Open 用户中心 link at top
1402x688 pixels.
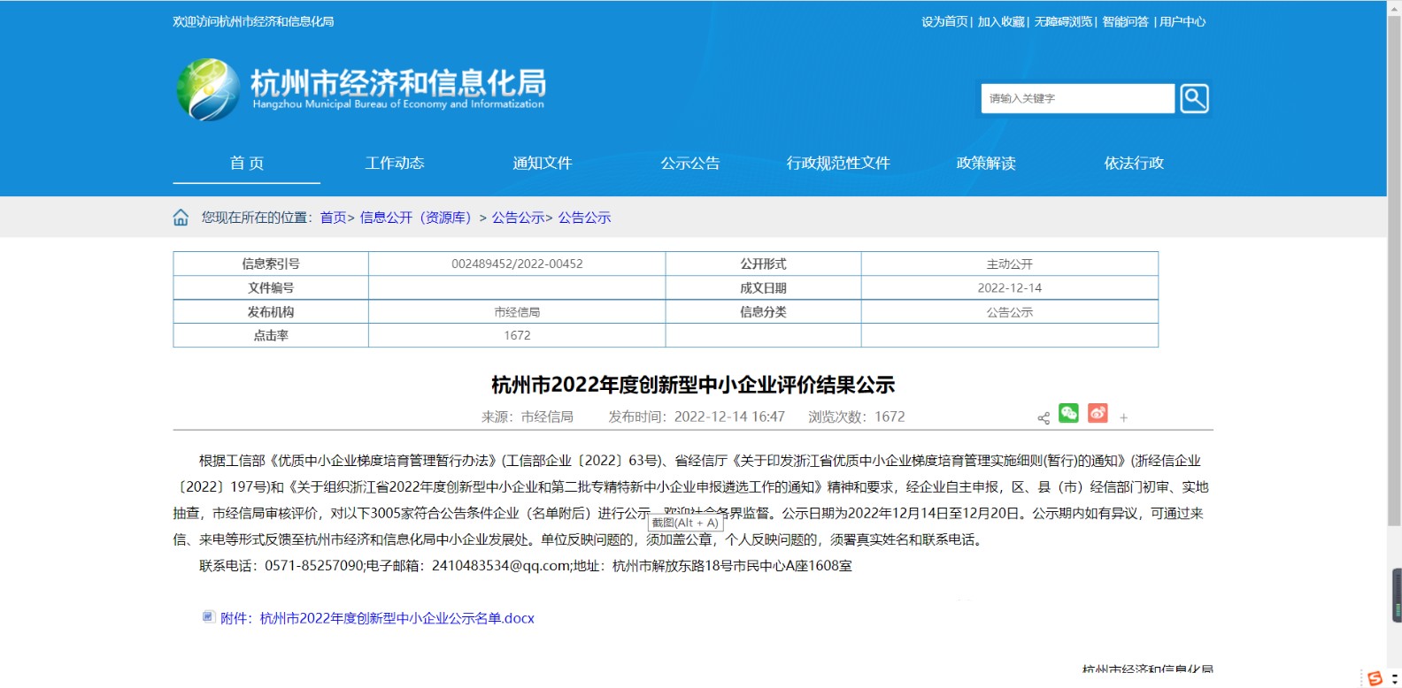click(x=1182, y=22)
